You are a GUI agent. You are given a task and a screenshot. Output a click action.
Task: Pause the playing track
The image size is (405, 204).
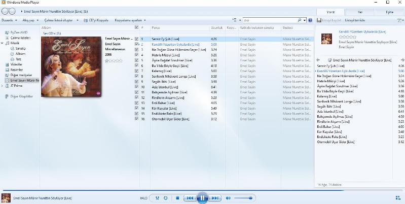coord(202,198)
